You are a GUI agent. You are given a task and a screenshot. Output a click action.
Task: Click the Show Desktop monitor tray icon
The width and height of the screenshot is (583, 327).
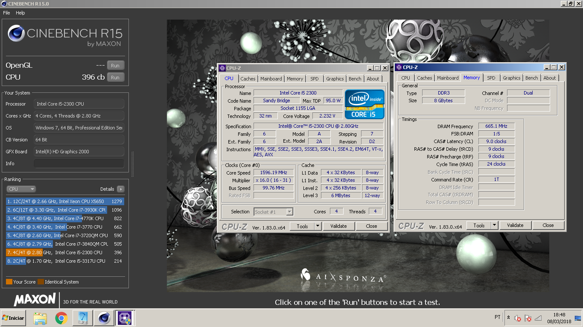coord(578,318)
